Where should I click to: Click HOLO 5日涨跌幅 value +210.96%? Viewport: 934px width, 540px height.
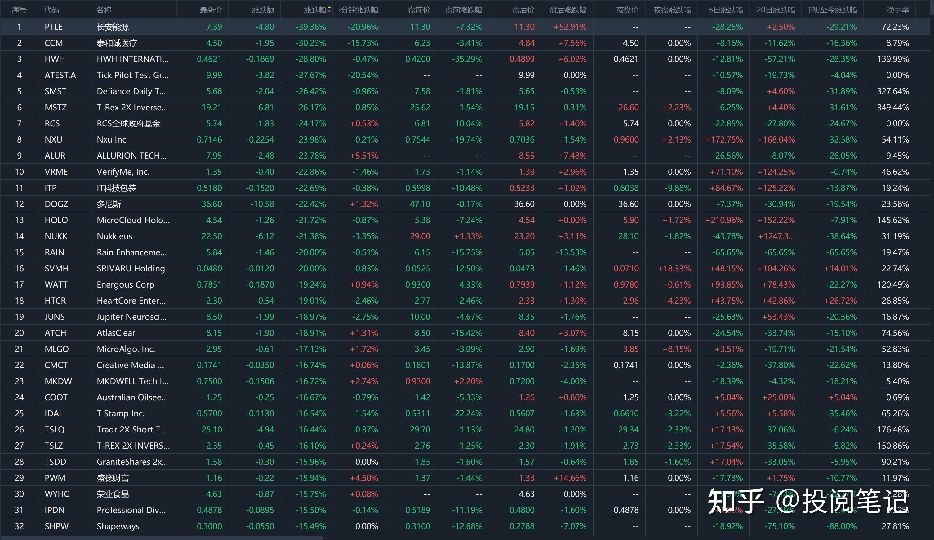pyautogui.click(x=724, y=220)
